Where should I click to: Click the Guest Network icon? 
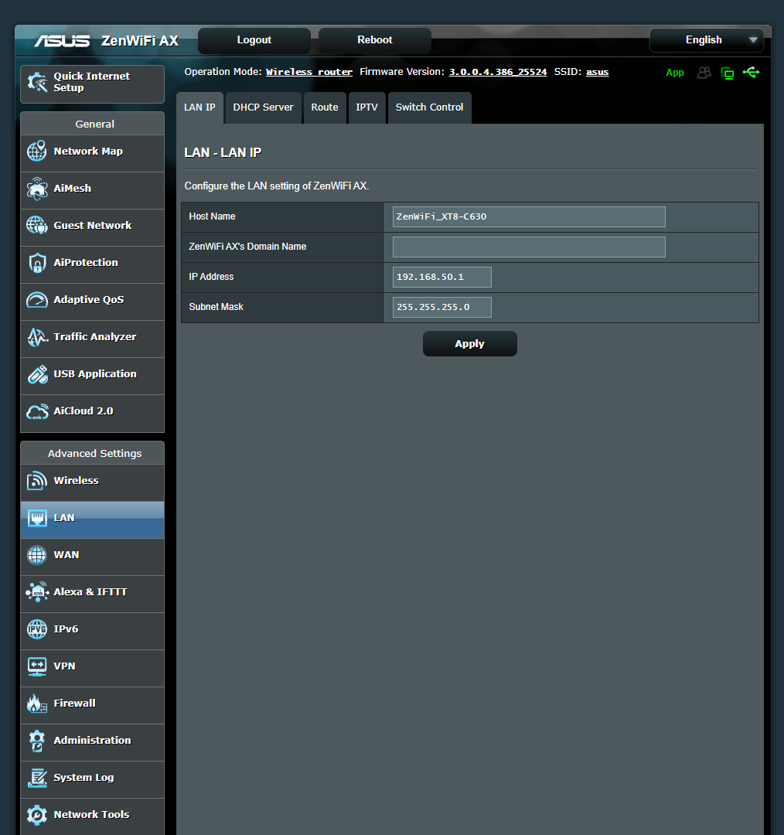click(37, 225)
